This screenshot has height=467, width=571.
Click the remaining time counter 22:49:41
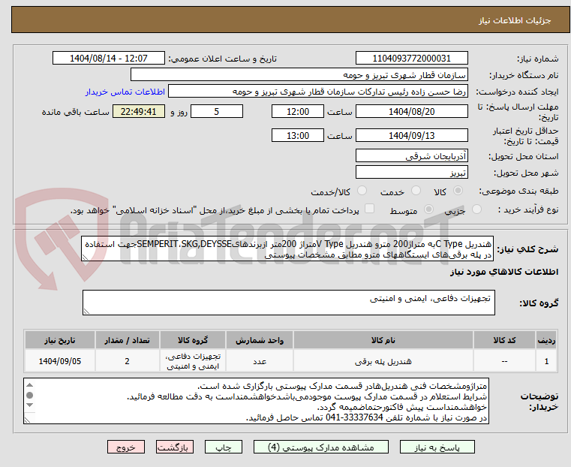(x=138, y=111)
